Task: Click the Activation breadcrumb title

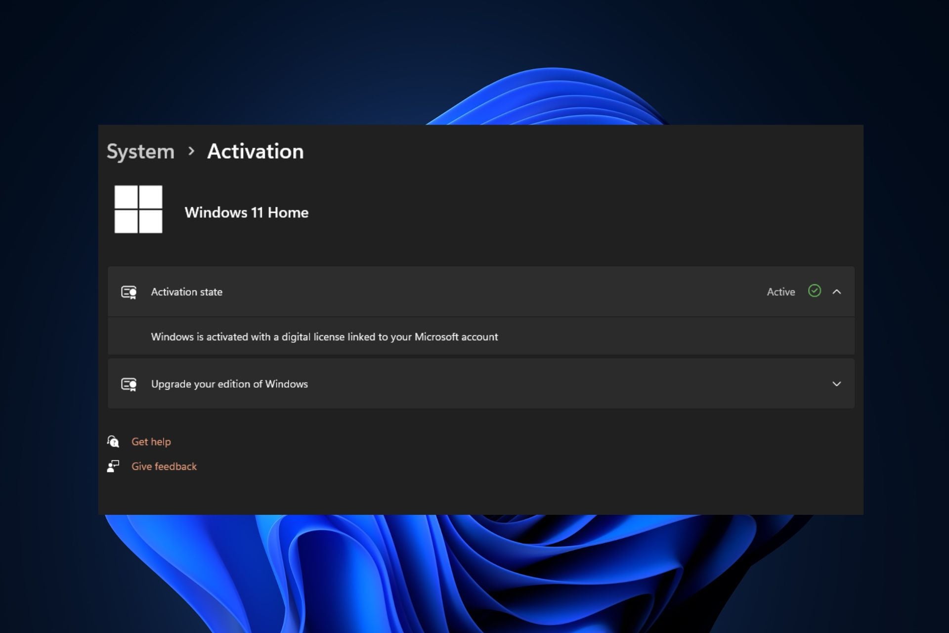Action: [x=255, y=151]
